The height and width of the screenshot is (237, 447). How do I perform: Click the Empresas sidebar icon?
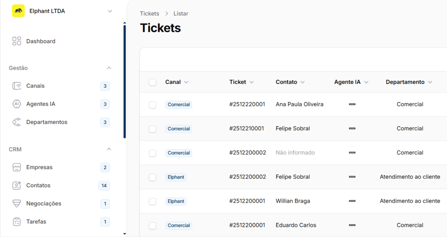tap(17, 167)
